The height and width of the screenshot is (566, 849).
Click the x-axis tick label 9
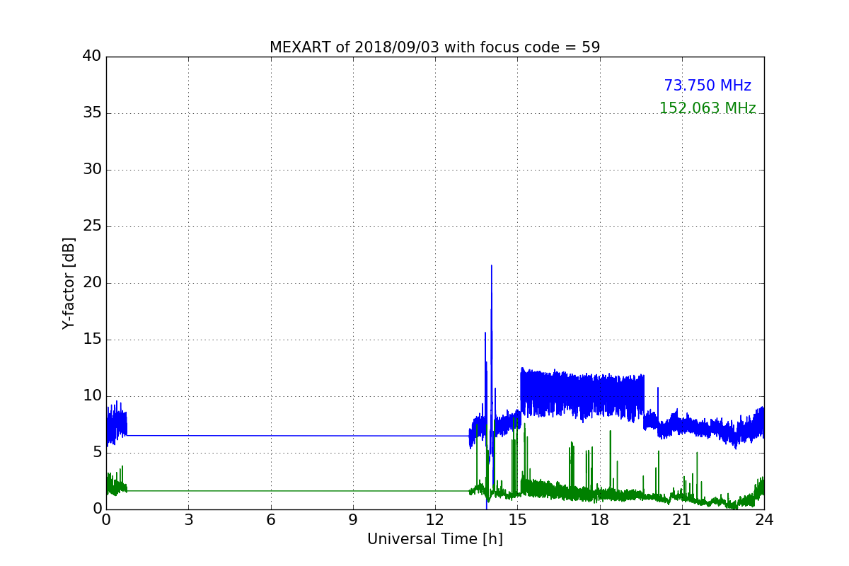click(353, 519)
